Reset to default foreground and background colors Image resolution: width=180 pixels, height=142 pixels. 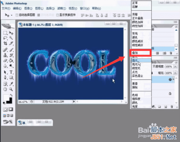coord(4,103)
